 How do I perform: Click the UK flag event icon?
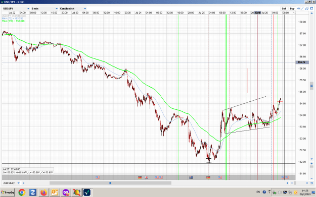point(147,177)
